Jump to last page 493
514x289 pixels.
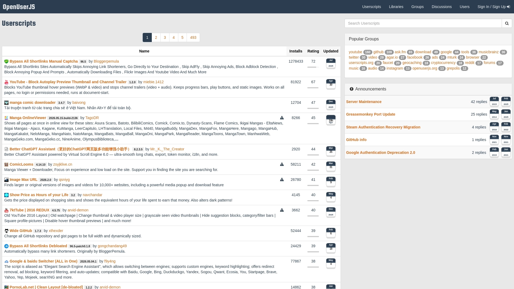point(193,37)
